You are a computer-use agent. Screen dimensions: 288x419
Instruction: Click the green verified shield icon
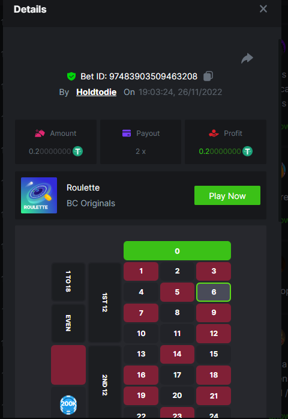tap(71, 76)
